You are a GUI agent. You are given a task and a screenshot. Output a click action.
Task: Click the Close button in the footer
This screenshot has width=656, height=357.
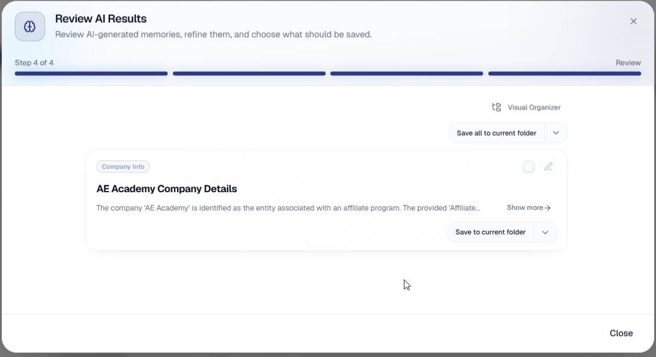tap(621, 333)
